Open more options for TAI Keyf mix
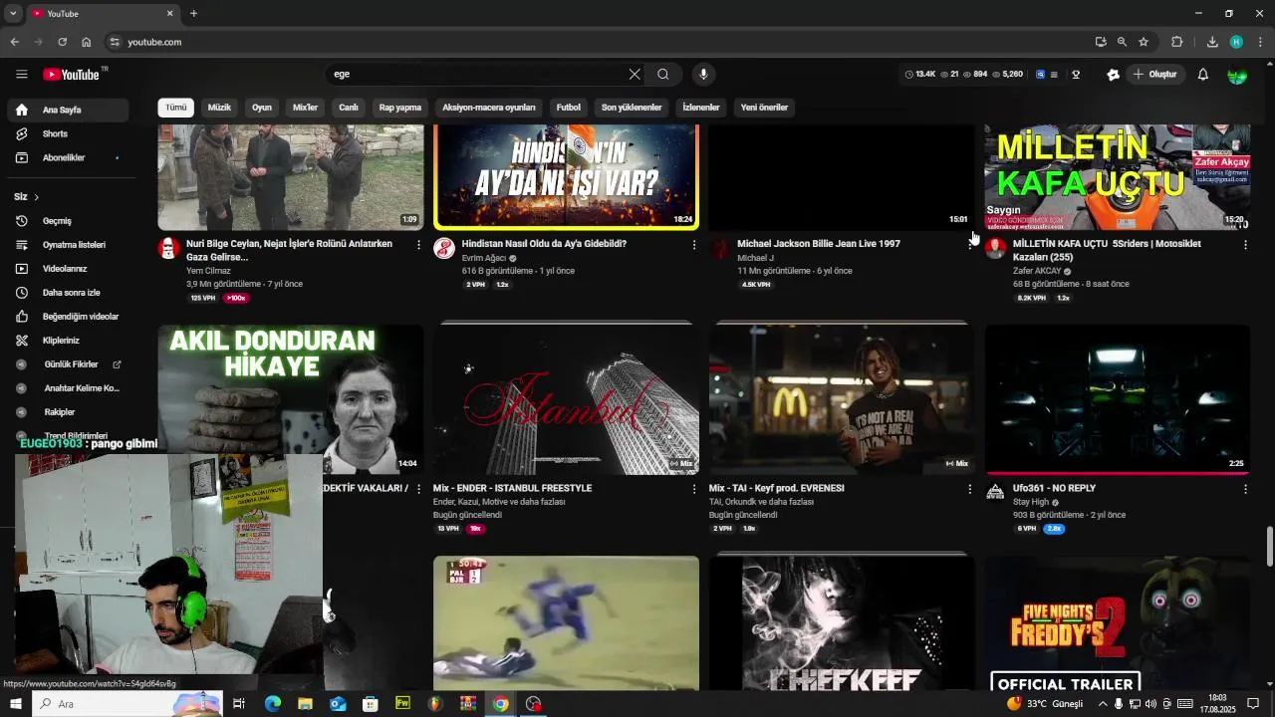This screenshot has width=1275, height=717. coord(970,489)
